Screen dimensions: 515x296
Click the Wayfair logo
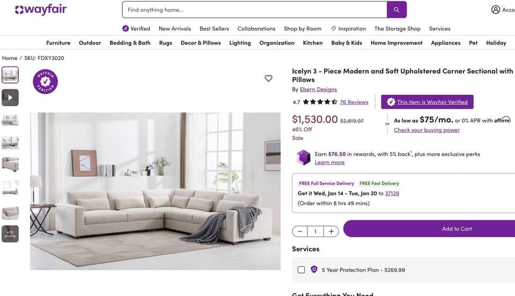[x=41, y=10]
